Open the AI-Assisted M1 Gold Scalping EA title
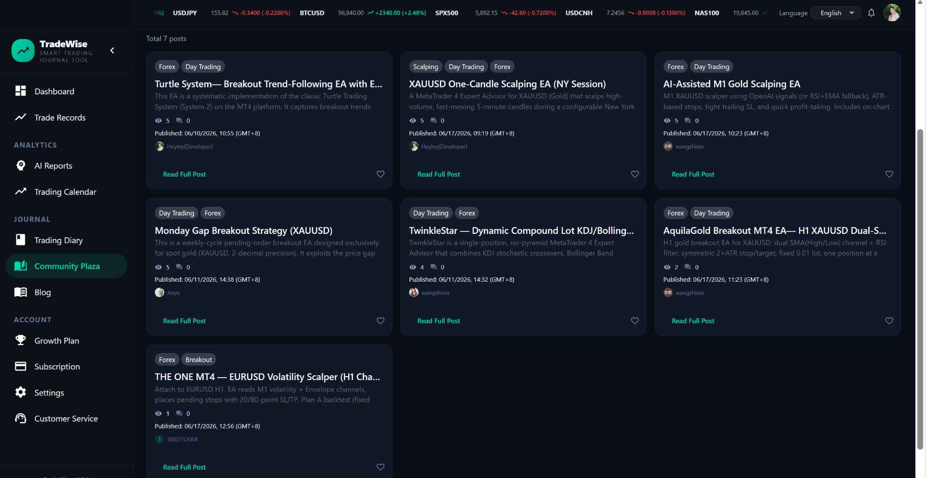Viewport: 927px width, 478px height. tap(731, 84)
